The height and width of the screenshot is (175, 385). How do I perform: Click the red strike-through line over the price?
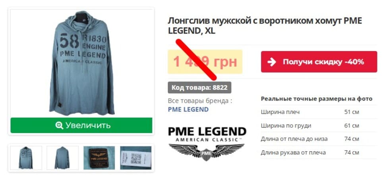pyautogui.click(x=196, y=59)
